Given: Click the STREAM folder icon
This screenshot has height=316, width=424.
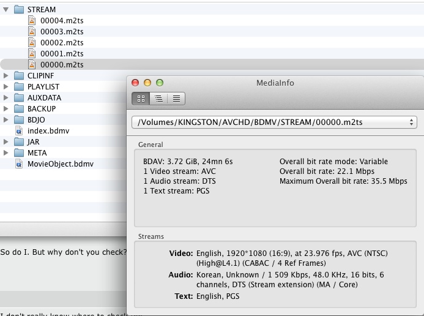Looking at the screenshot, I should [x=19, y=10].
